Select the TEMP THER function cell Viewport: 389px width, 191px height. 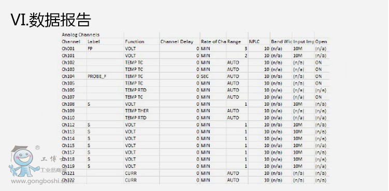coord(137,110)
